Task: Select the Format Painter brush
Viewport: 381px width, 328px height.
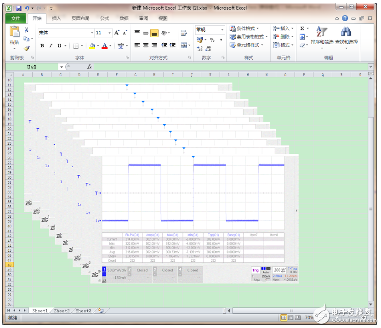Action: point(27,48)
